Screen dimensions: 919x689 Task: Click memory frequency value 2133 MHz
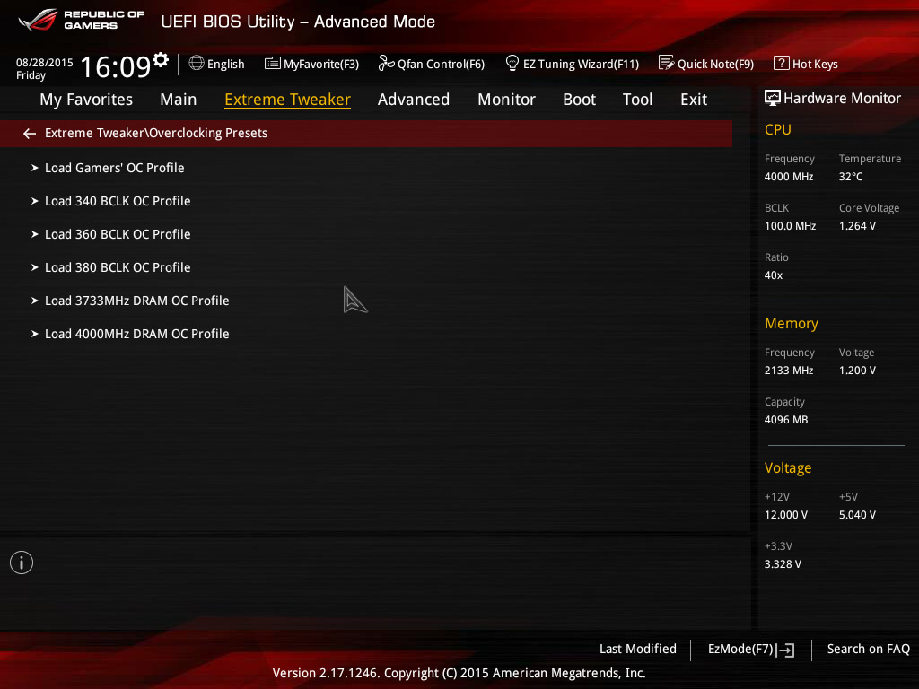tap(789, 371)
